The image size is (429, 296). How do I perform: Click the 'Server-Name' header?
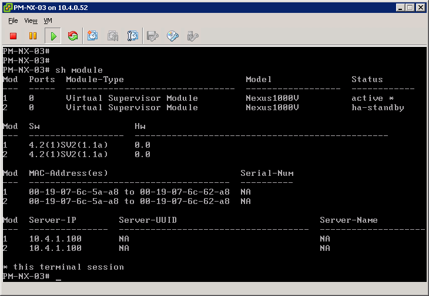[x=349, y=220]
